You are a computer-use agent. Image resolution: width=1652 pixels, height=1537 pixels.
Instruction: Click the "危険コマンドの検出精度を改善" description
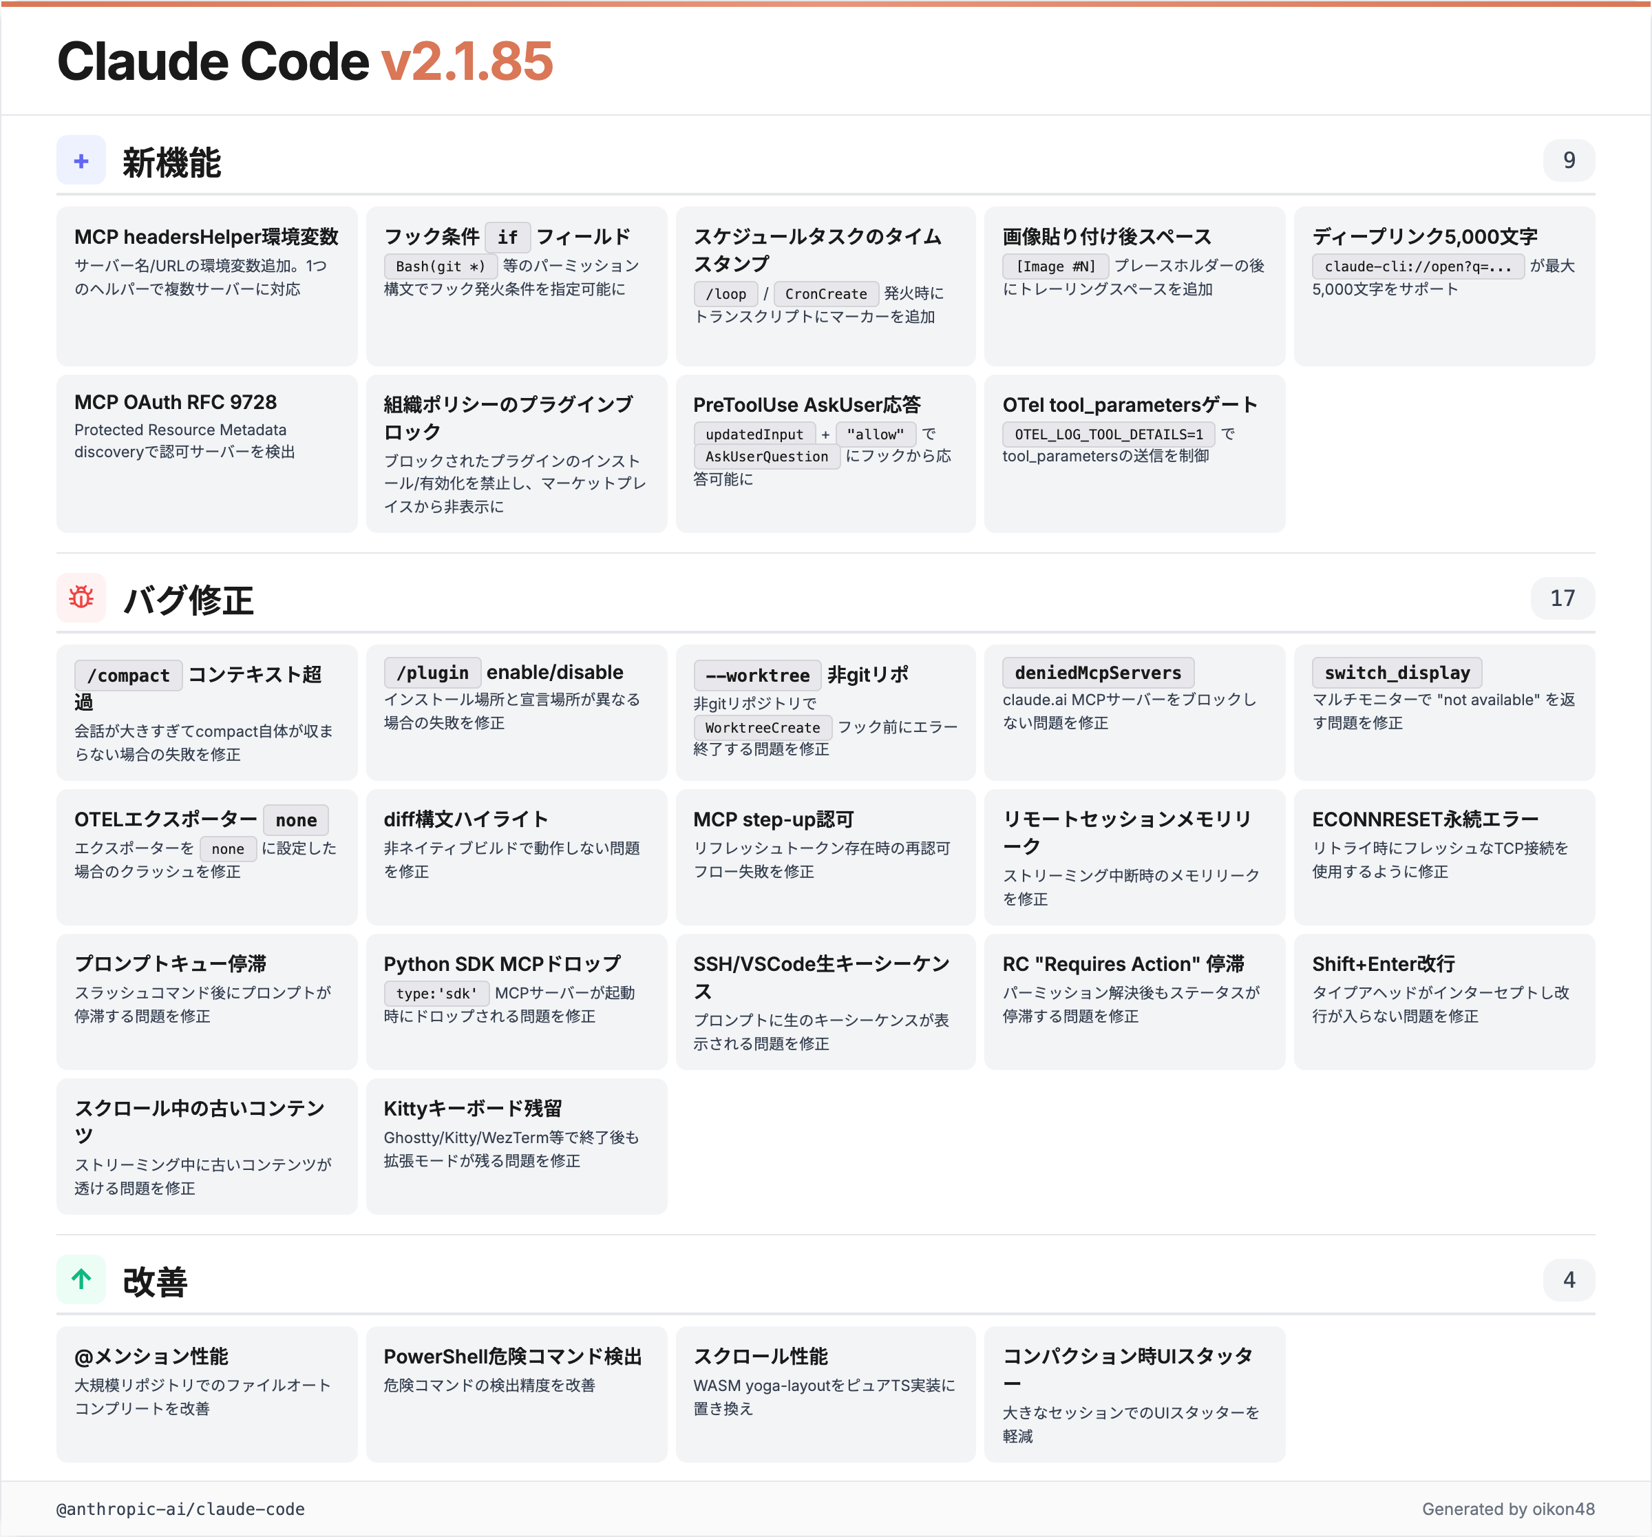point(489,1385)
